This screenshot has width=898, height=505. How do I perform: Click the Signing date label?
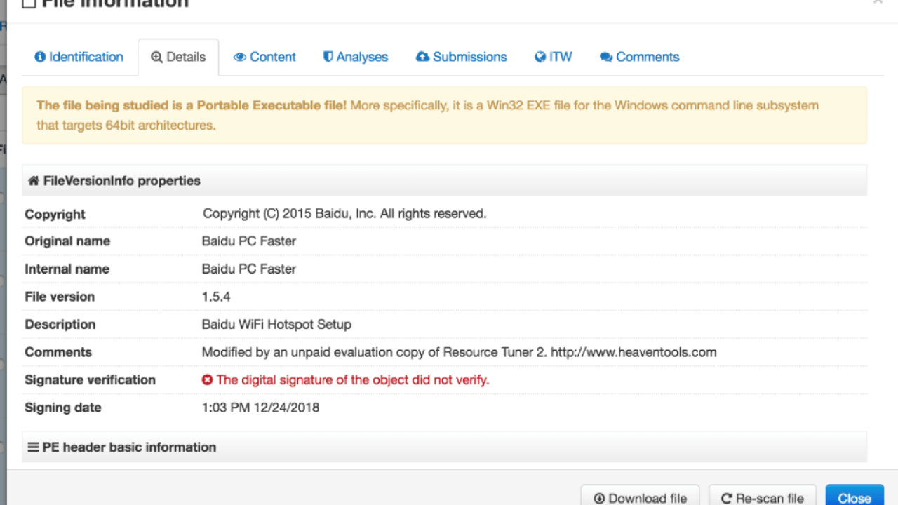[63, 408]
